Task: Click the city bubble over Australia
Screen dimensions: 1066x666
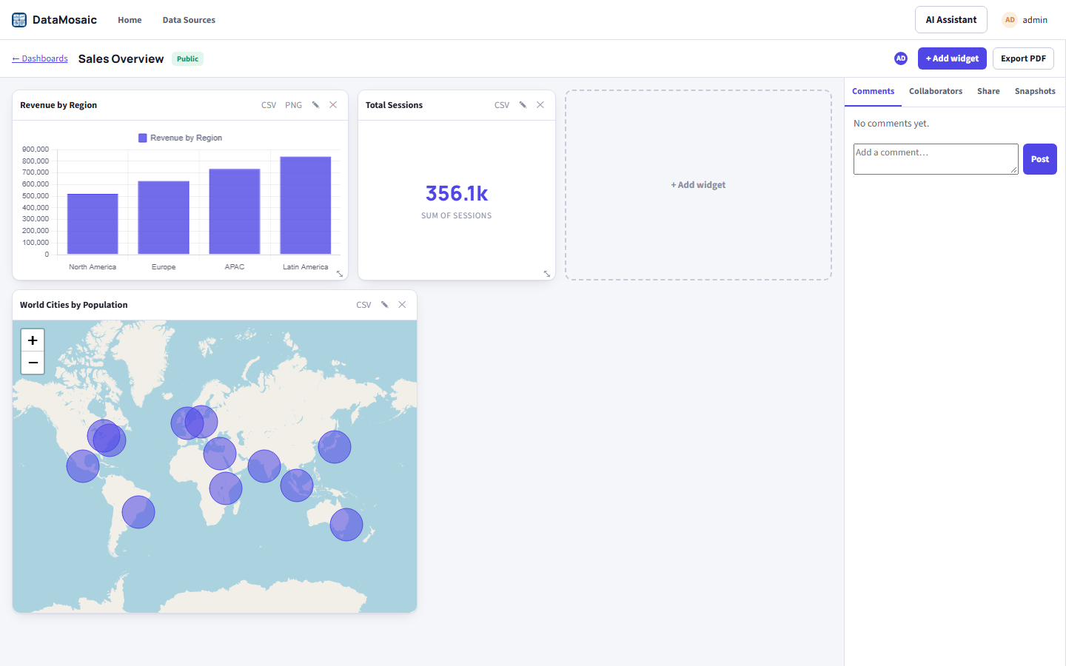Action: pos(346,525)
